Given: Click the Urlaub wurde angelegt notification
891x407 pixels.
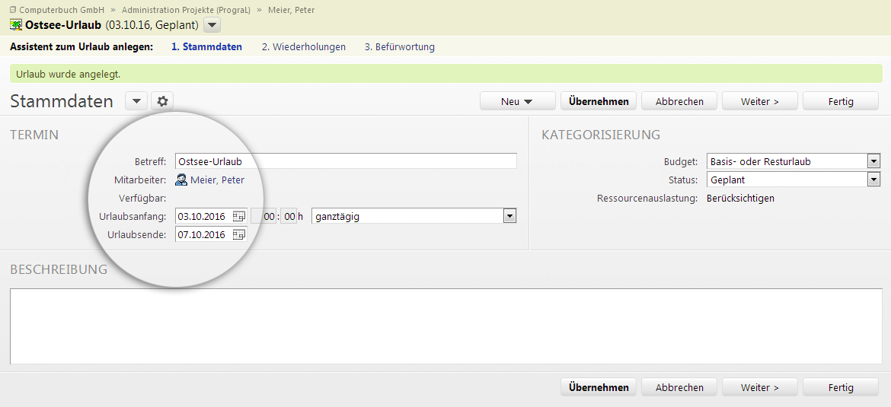Looking at the screenshot, I should 446,74.
